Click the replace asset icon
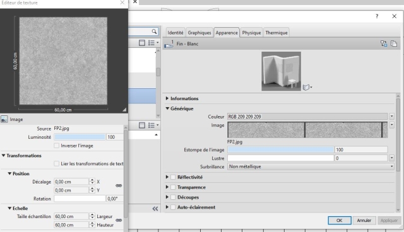This screenshot has height=232, width=404. click(x=384, y=43)
